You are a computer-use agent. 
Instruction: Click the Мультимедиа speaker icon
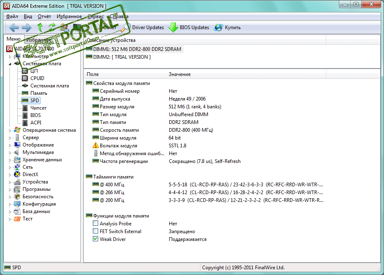tap(17, 152)
